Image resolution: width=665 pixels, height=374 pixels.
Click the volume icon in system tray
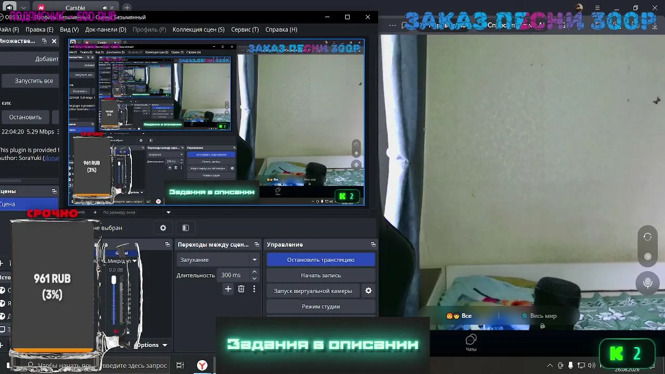point(591,366)
